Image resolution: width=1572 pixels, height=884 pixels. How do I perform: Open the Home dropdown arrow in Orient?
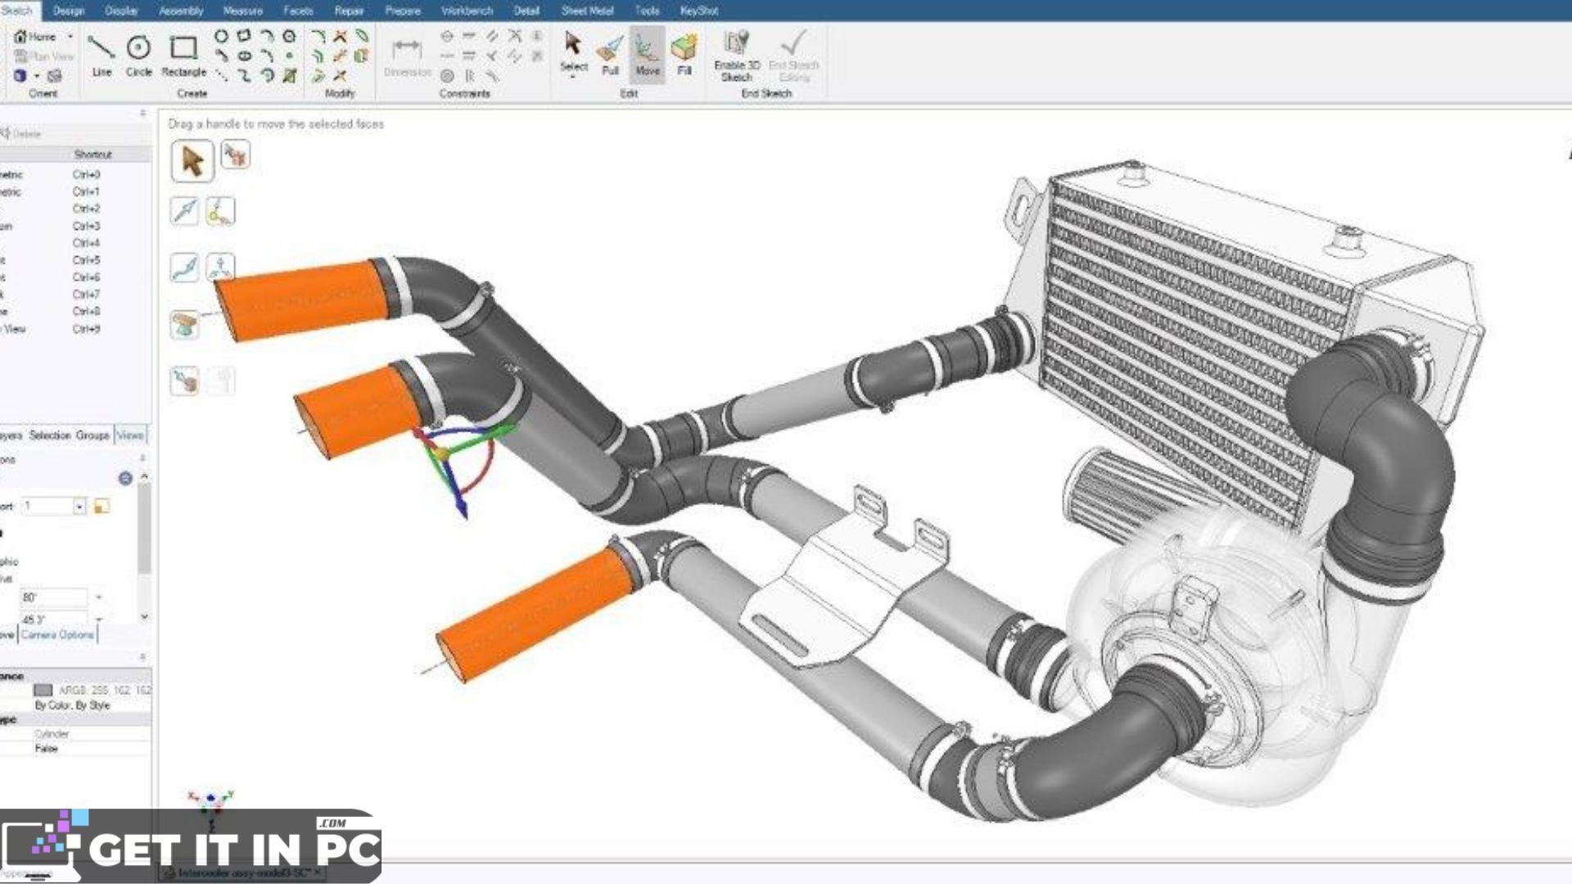(x=70, y=37)
